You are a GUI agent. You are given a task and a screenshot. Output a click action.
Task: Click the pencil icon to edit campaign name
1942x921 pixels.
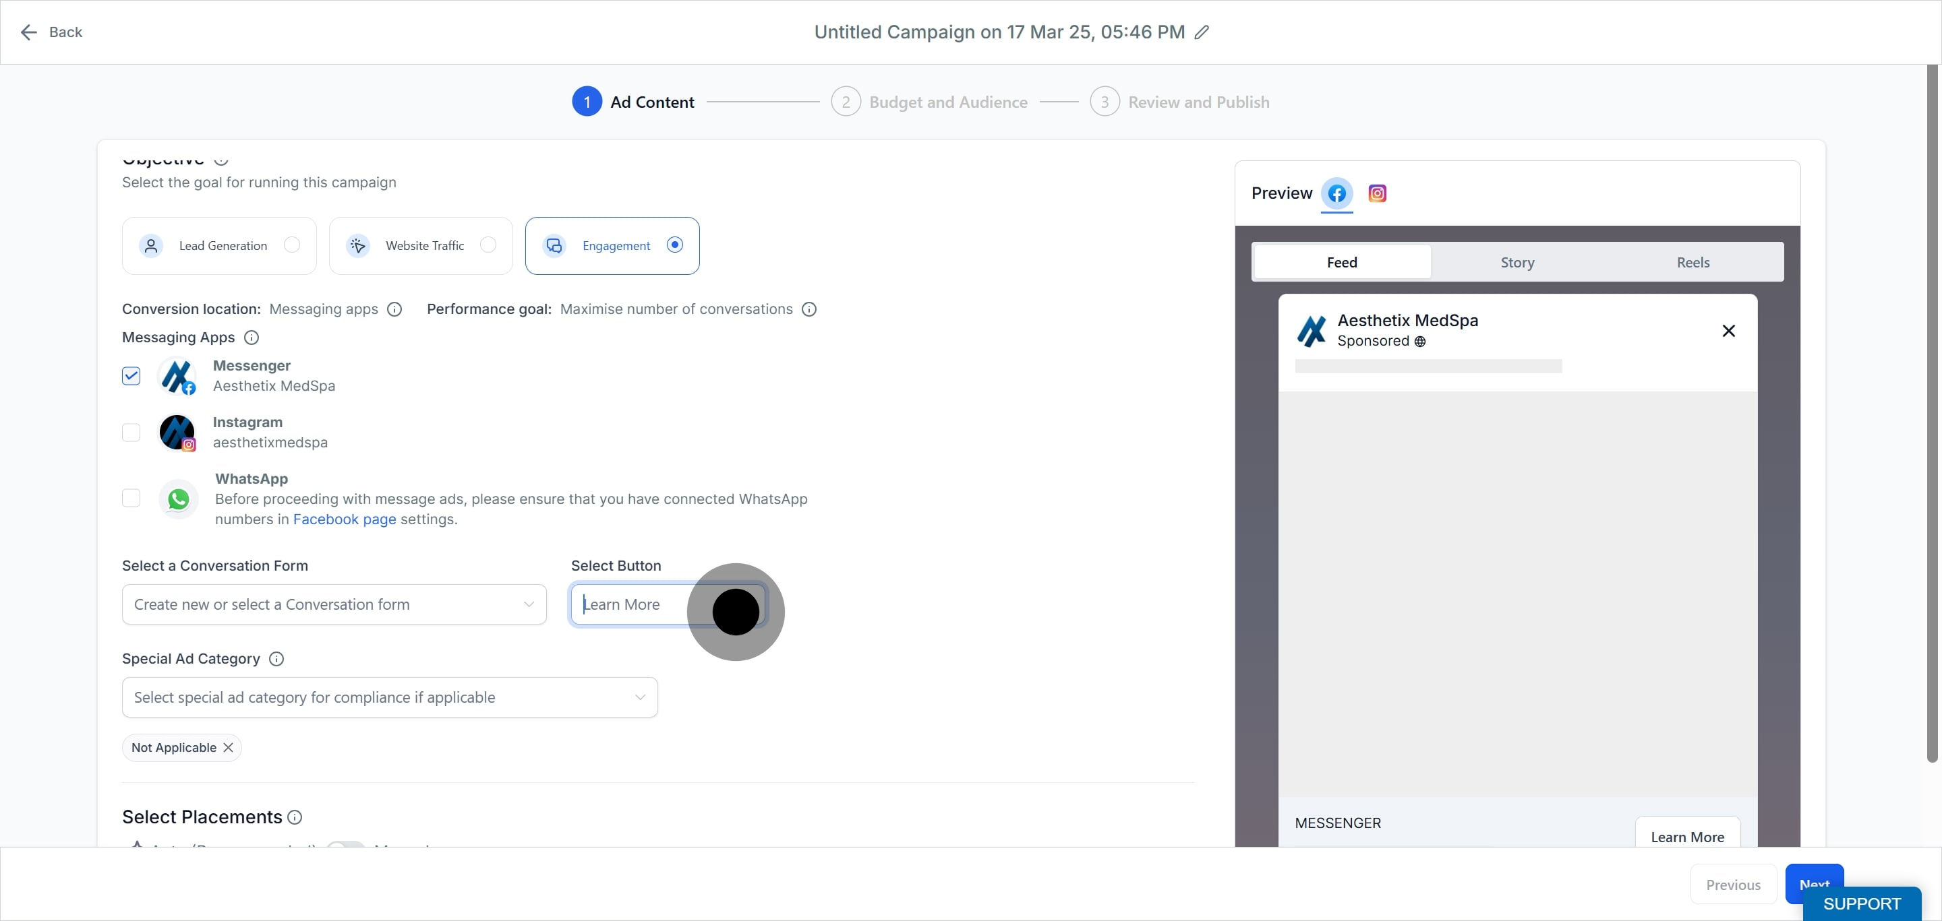1202,32
